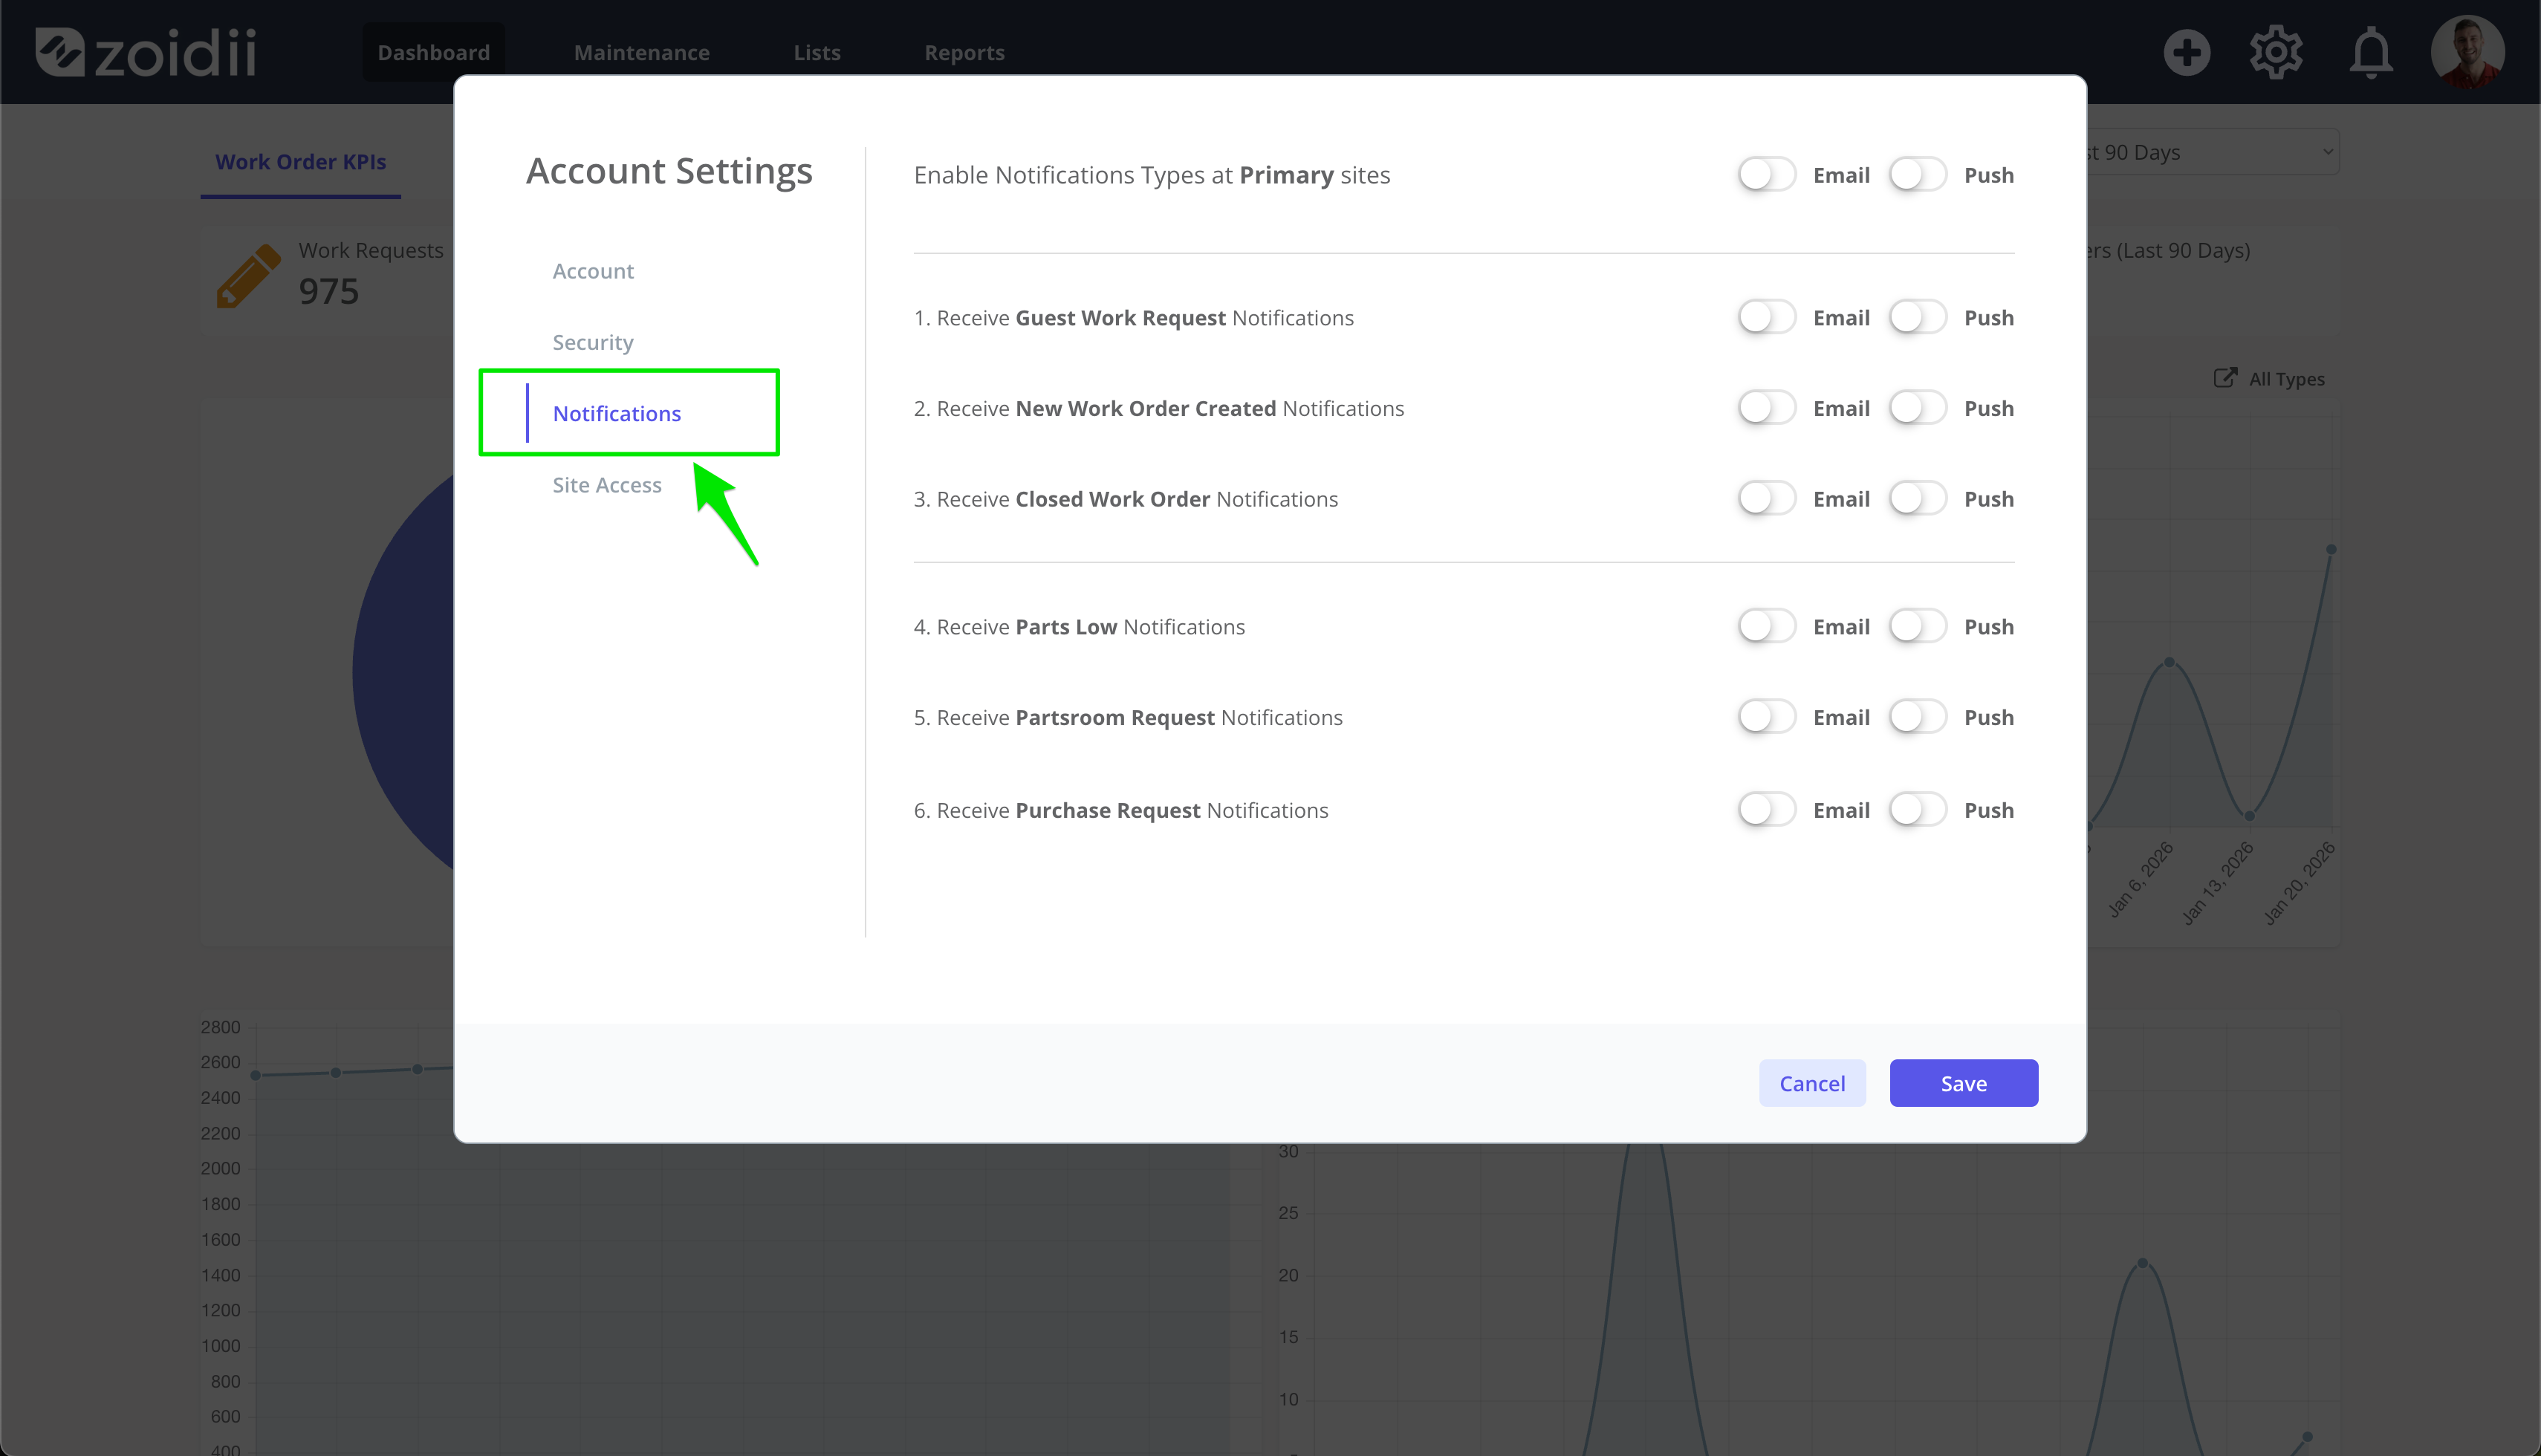2541x1456 pixels.
Task: Enable Push for Closed Work Order notifications
Action: pyautogui.click(x=1917, y=499)
